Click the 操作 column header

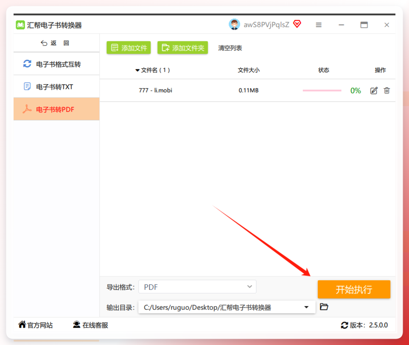380,70
